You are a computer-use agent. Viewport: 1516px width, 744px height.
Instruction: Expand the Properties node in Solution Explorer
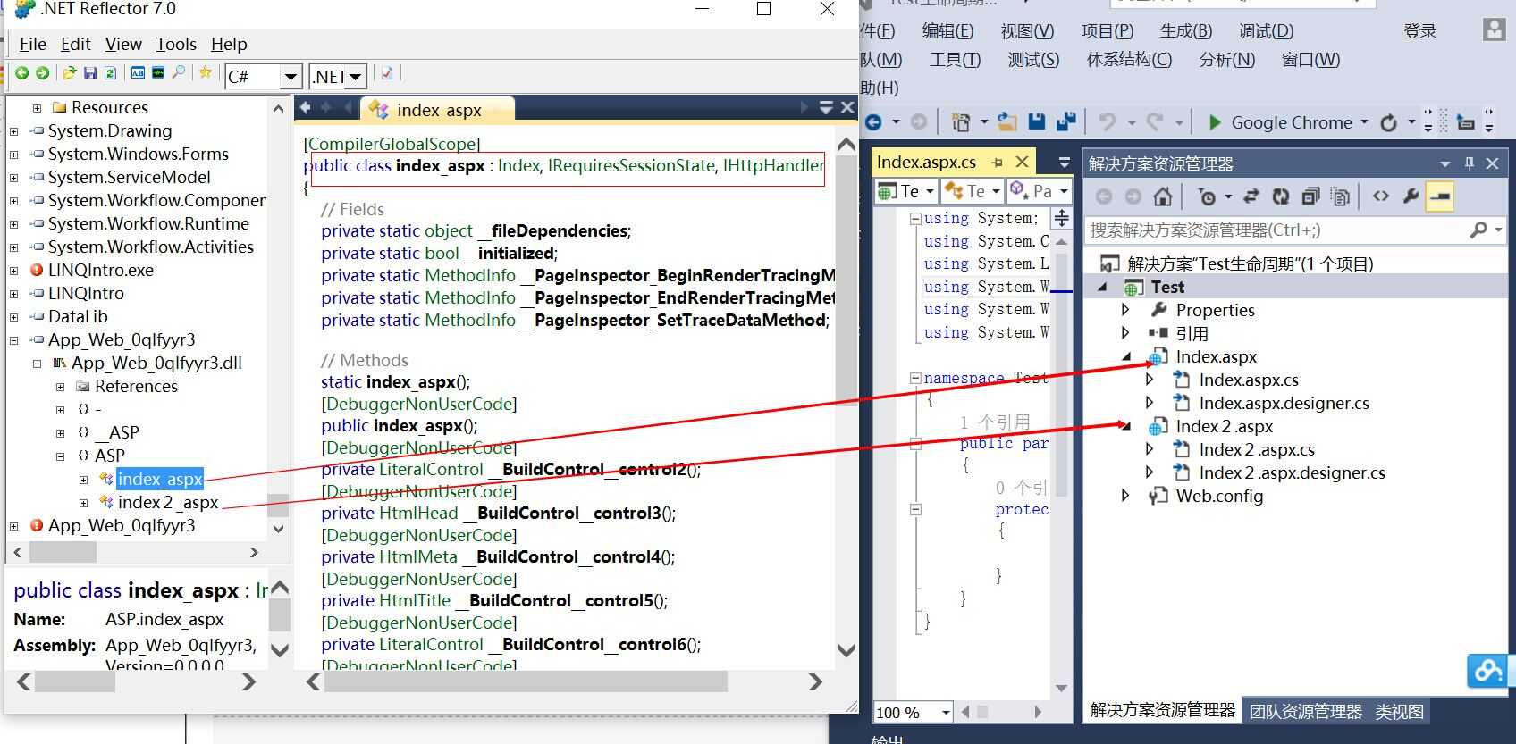pos(1125,310)
